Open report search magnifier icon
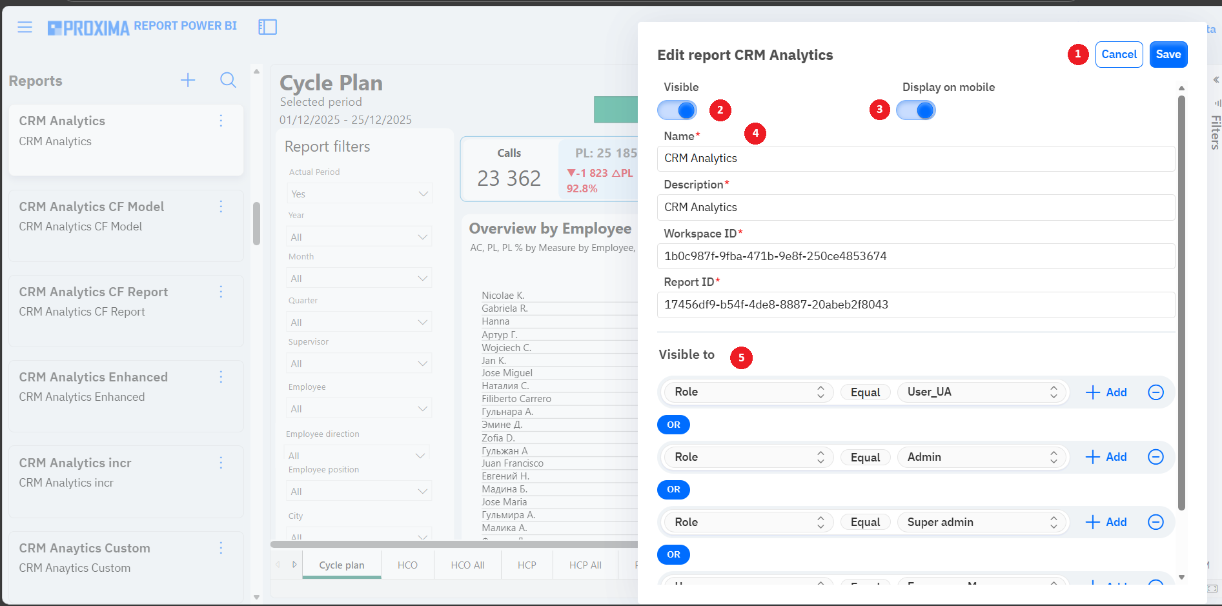Viewport: 1222px width, 606px height. 228,80
